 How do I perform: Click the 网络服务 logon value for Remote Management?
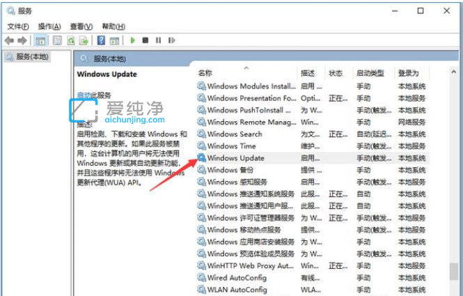(411, 122)
